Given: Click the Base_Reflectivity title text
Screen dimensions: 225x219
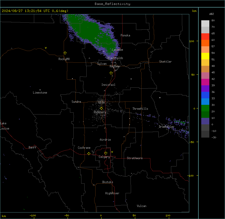Looking at the screenshot, I should [x=113, y=4].
